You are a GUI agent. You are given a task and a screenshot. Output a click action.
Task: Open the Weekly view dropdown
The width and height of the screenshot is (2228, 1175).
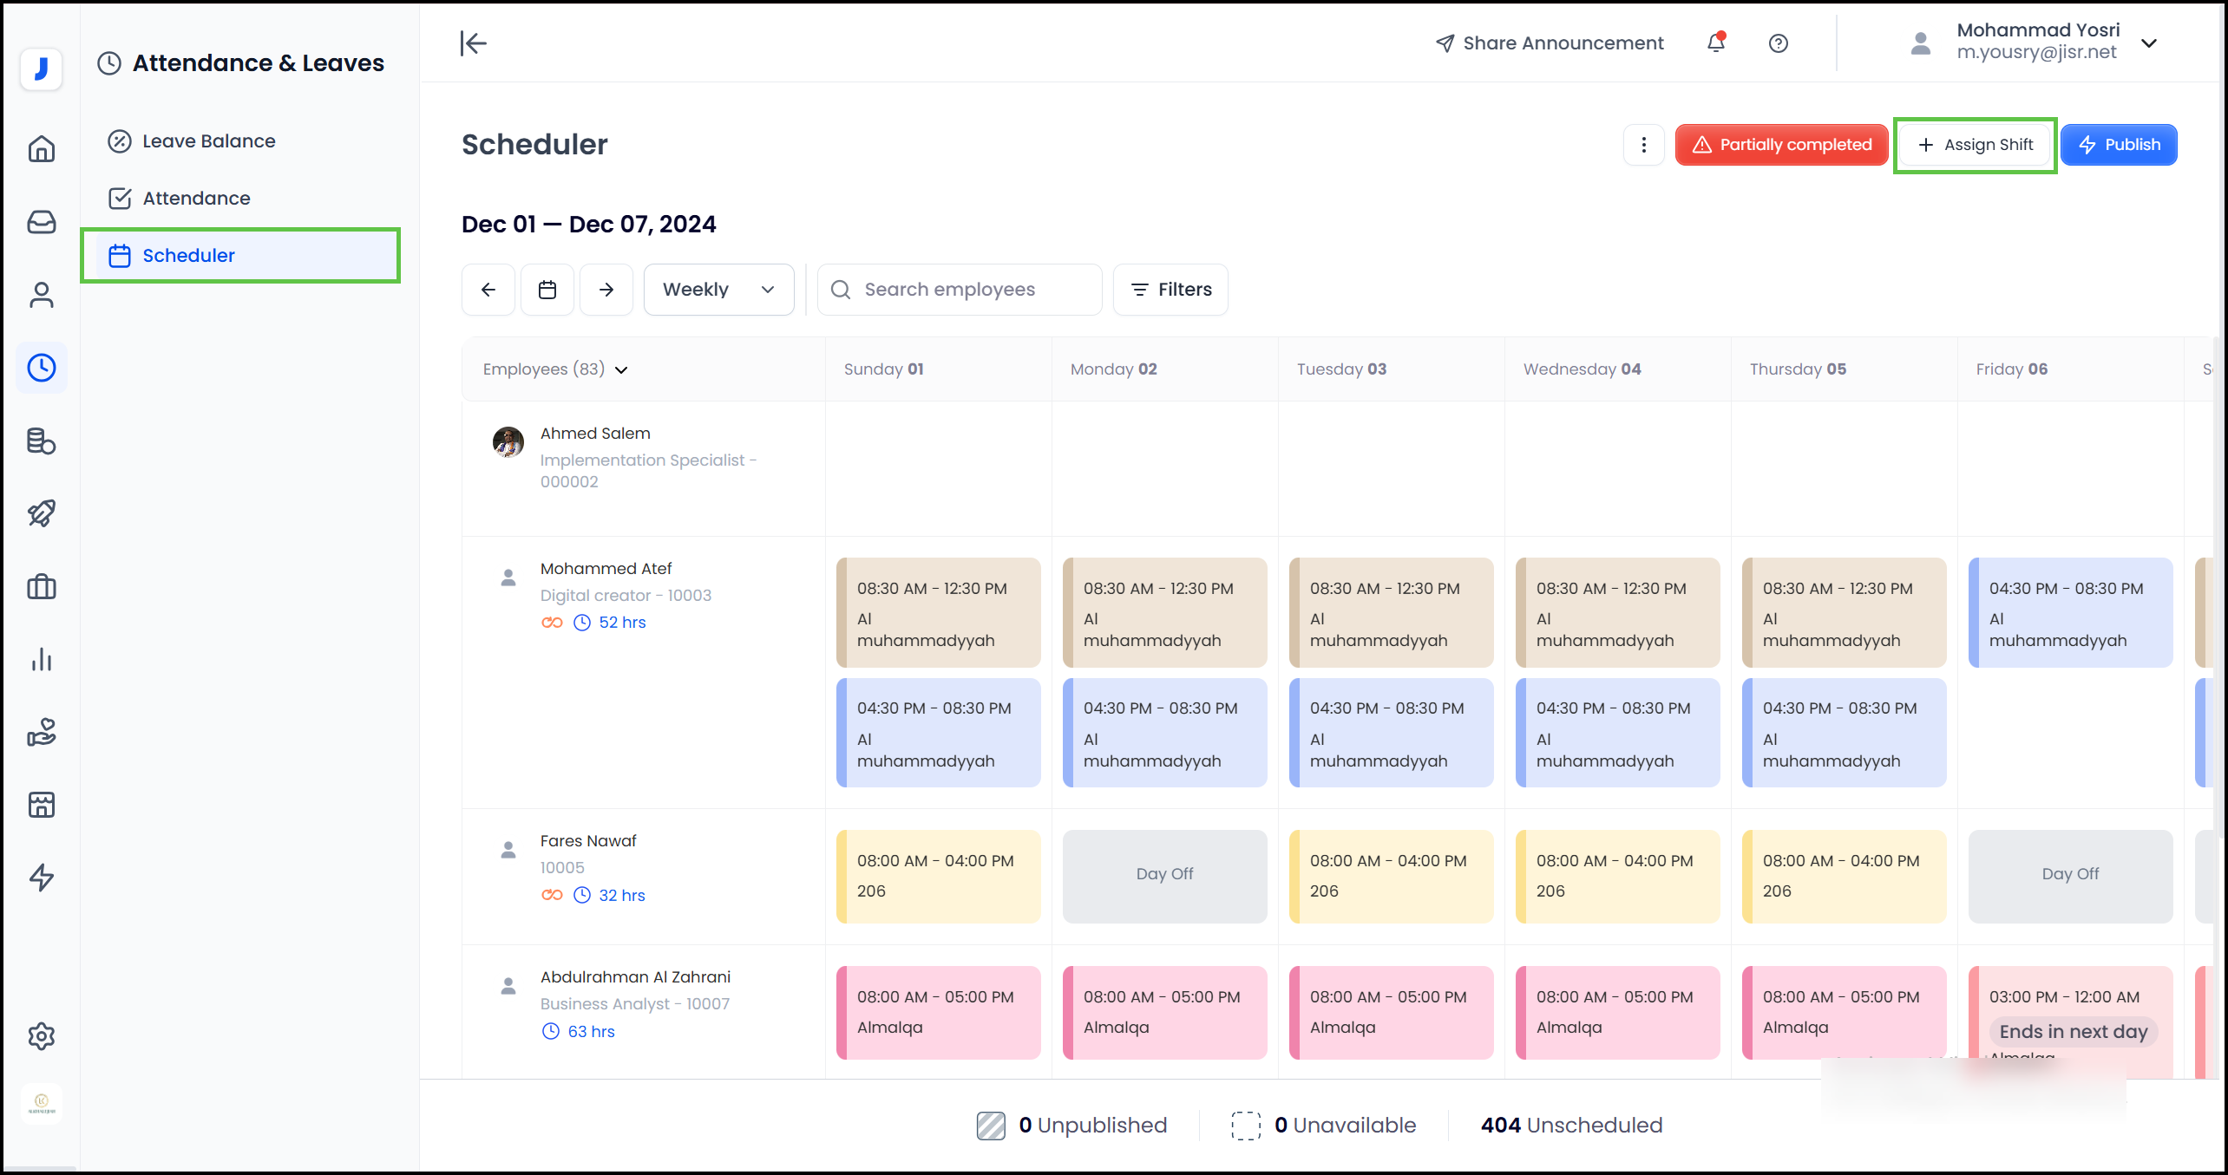(x=718, y=290)
